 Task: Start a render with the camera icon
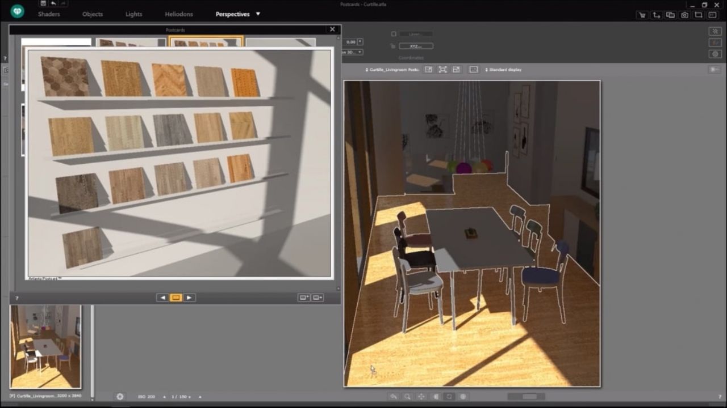click(684, 15)
